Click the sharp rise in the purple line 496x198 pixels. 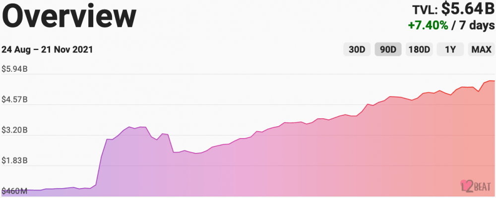[x=102, y=158]
